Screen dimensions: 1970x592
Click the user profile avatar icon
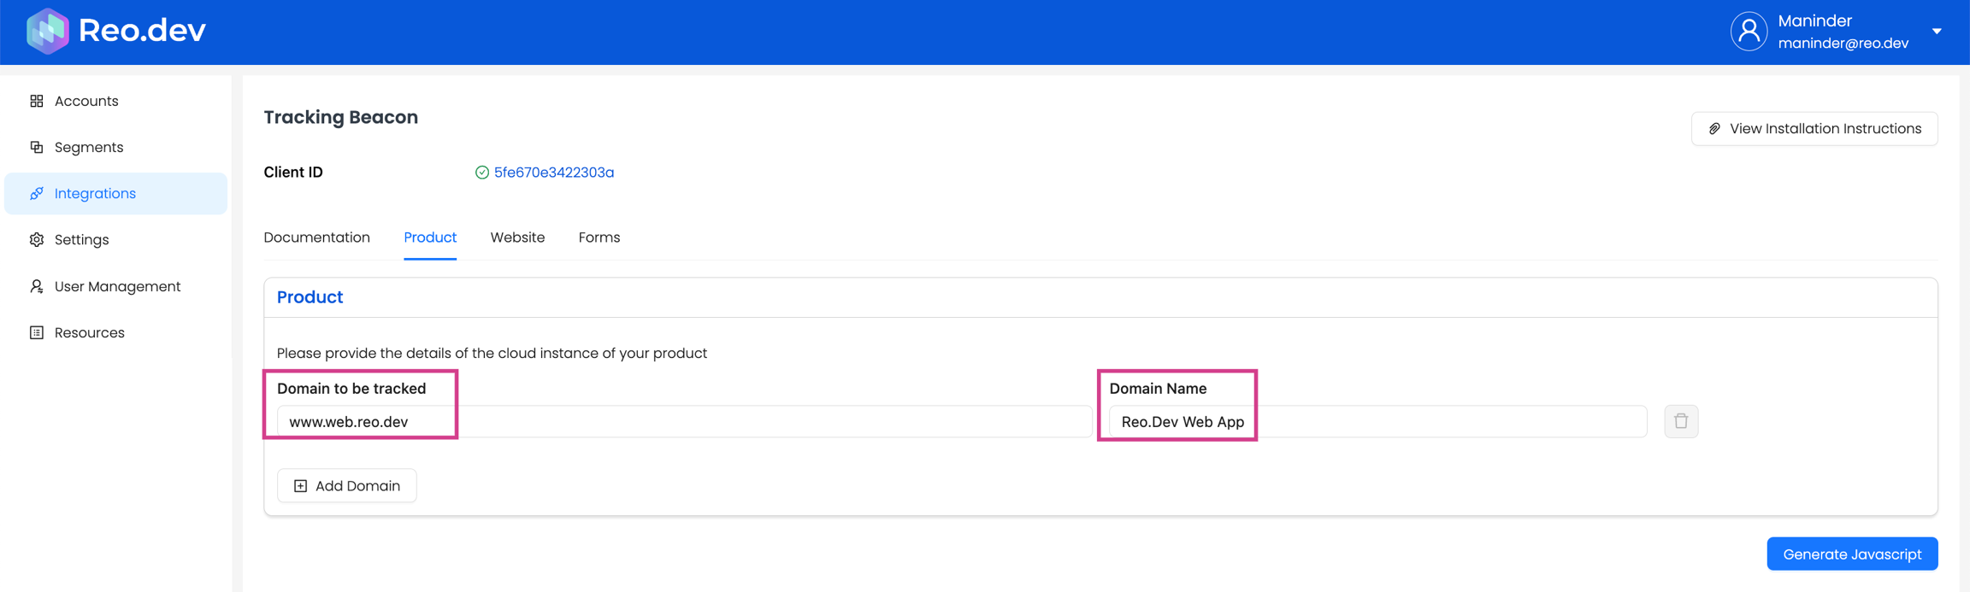click(x=1749, y=32)
